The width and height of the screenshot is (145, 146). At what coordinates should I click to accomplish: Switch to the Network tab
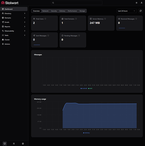click(x=45, y=11)
